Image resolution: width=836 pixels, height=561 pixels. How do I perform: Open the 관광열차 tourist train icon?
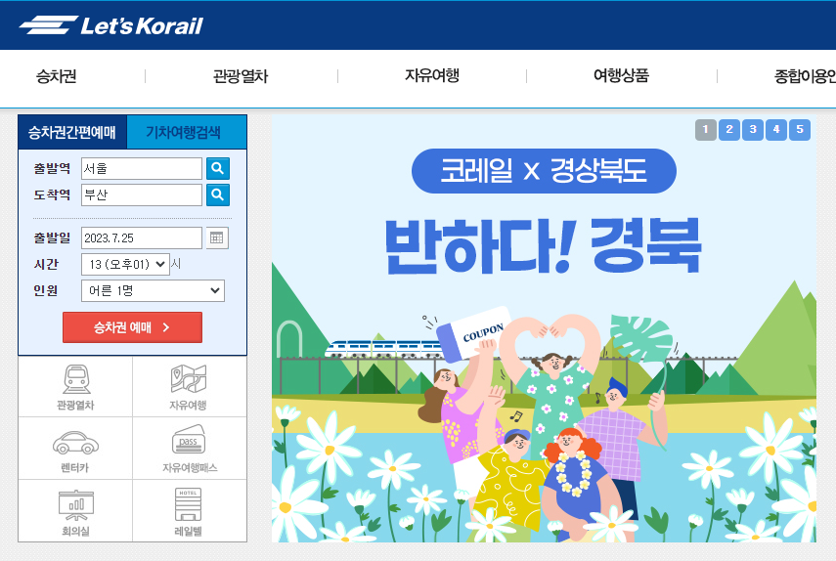[x=75, y=387]
